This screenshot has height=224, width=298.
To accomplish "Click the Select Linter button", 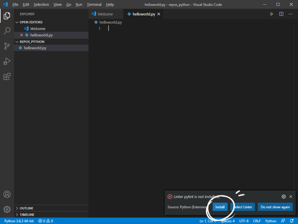I will pyautogui.click(x=243, y=207).
